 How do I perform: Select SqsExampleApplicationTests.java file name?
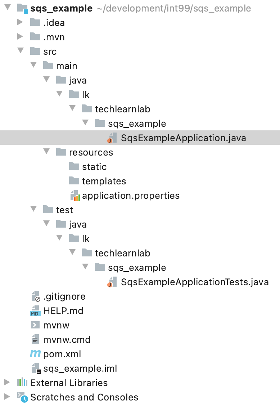(x=195, y=282)
